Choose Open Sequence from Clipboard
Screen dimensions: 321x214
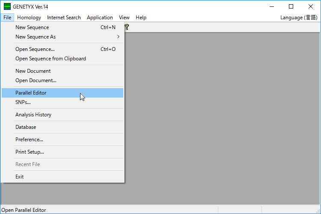click(x=62, y=59)
